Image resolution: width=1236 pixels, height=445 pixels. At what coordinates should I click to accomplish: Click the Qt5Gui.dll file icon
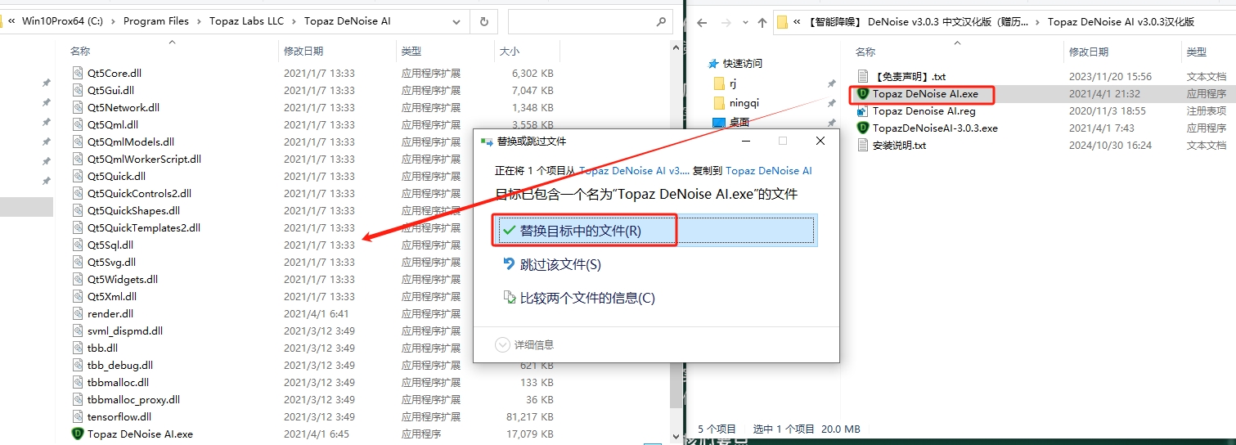point(78,90)
